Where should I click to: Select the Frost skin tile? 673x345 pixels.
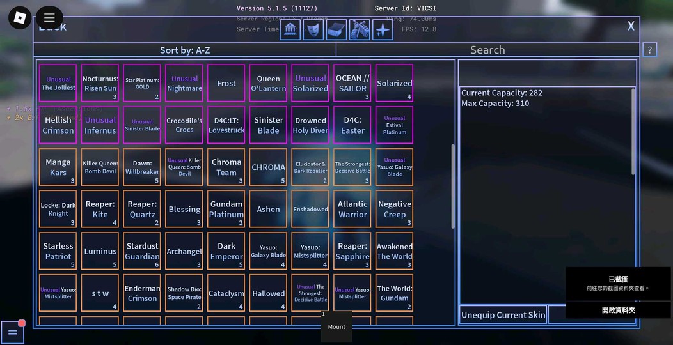[226, 83]
